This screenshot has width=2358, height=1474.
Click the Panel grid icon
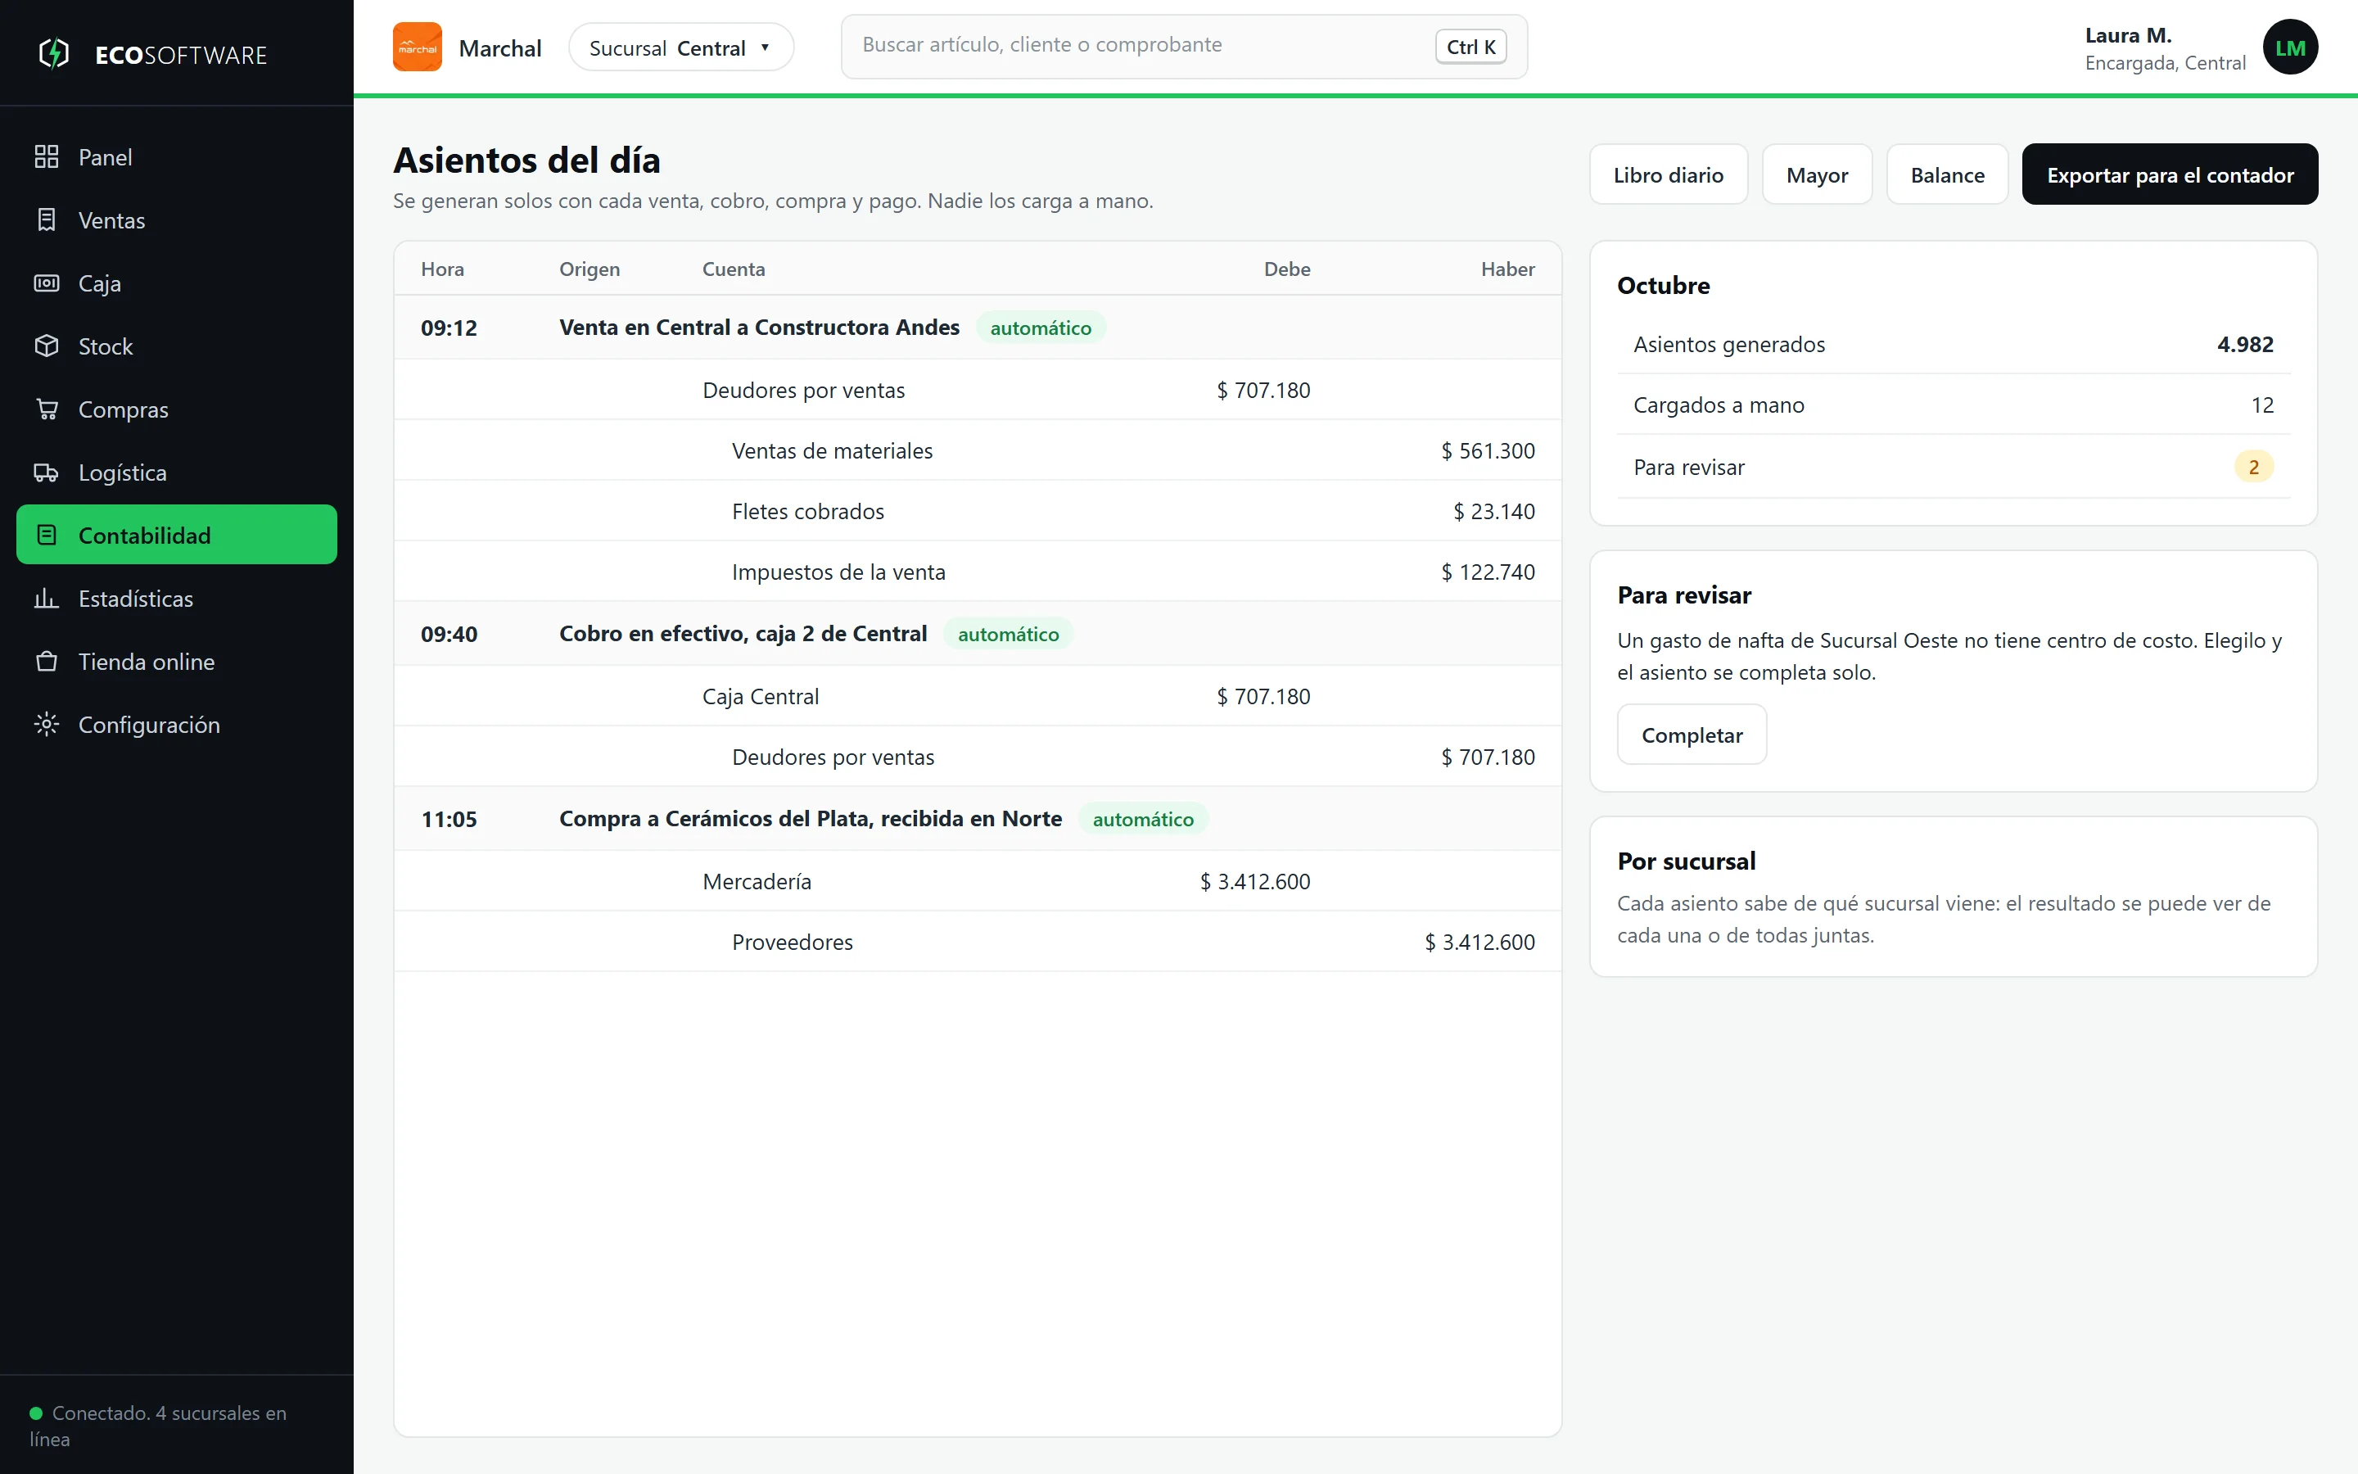tap(47, 157)
